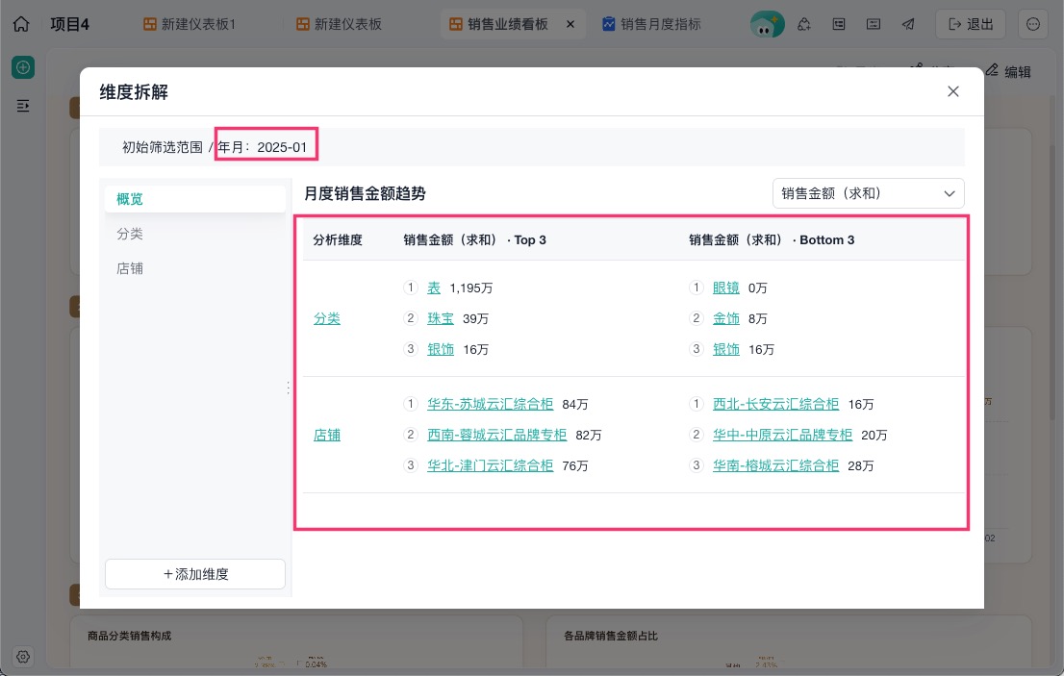1064x676 pixels.
Task: Click the green plus add icon
Action: pos(23,67)
